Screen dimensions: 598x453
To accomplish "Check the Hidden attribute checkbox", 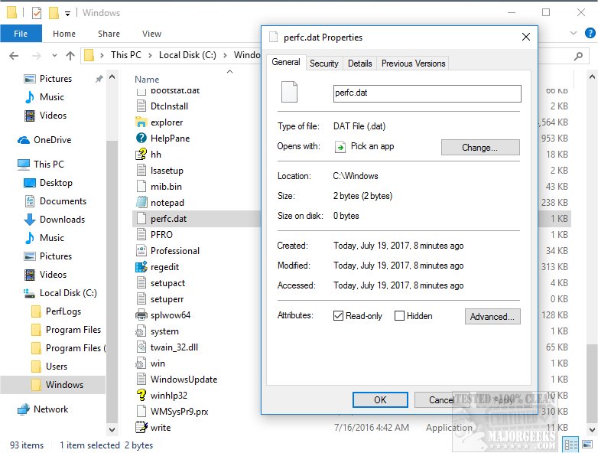I will pos(399,315).
